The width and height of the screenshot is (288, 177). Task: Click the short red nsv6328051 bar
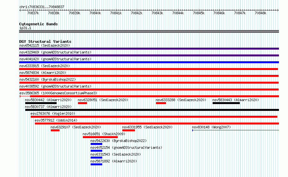[x=83, y=103]
